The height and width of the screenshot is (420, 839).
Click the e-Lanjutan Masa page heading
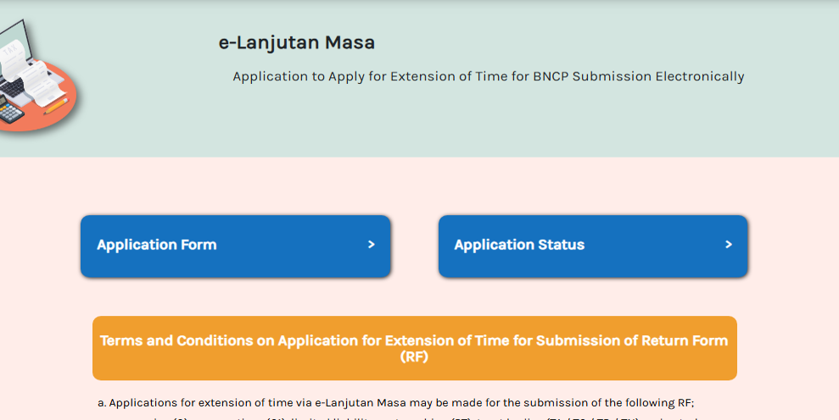pos(296,42)
